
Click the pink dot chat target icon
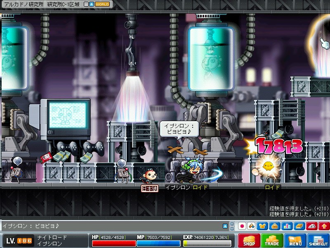pos(242,226)
